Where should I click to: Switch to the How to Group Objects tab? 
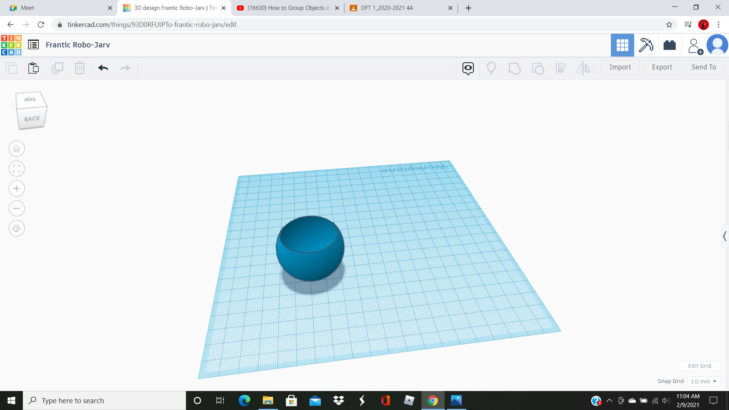click(x=287, y=8)
